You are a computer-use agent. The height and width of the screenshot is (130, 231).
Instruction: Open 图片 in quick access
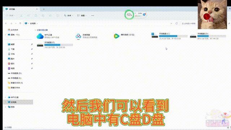pyautogui.click(x=11, y=58)
